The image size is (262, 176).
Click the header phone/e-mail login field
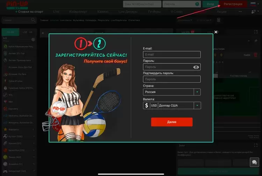tap(142, 4)
